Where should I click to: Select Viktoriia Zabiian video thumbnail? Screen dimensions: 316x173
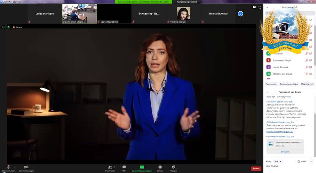point(184,14)
